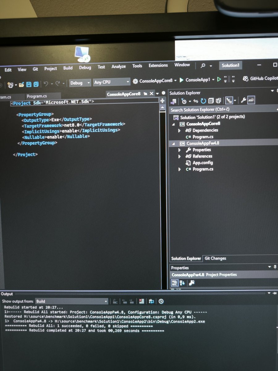
Task: Open the Git menu
Action: point(35,69)
